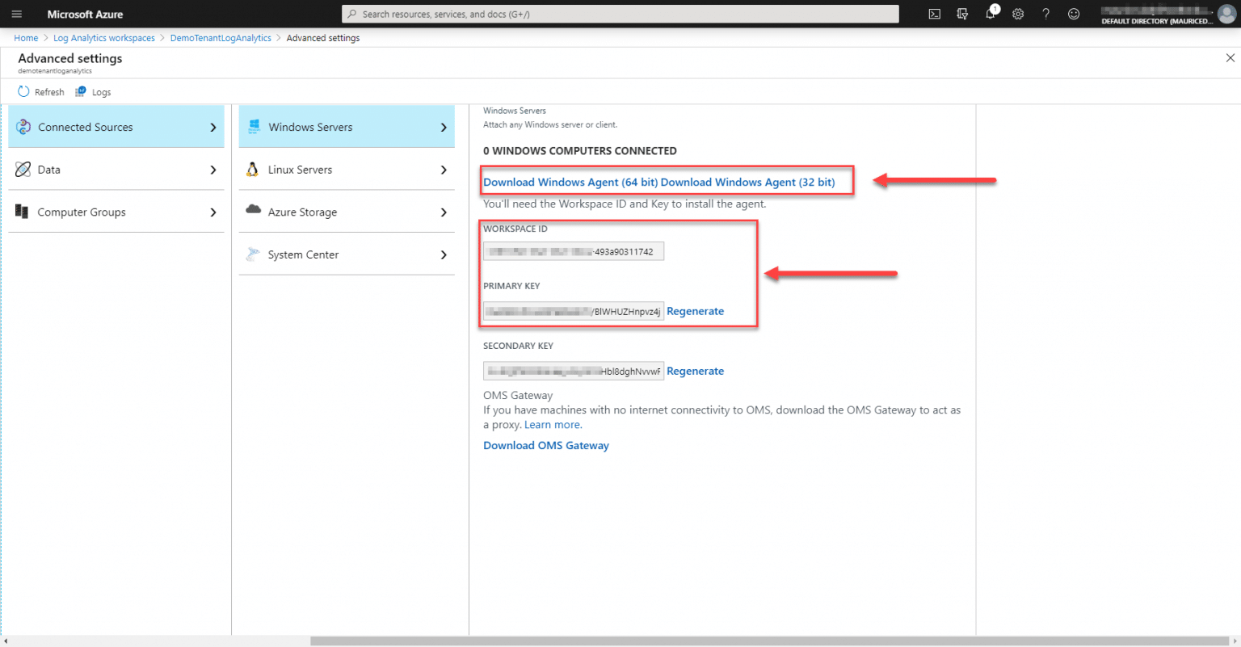Screen dimensions: 1241x647
Task: Open the directory and subscription filter icon
Action: (962, 14)
